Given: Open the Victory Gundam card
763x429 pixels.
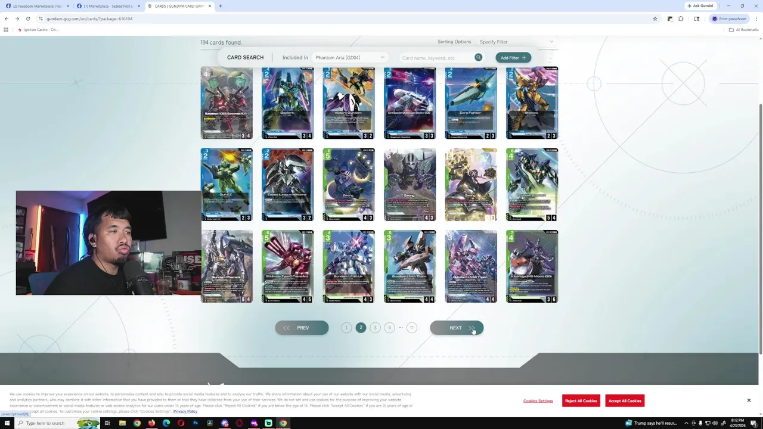Looking at the screenshot, I should point(349,103).
